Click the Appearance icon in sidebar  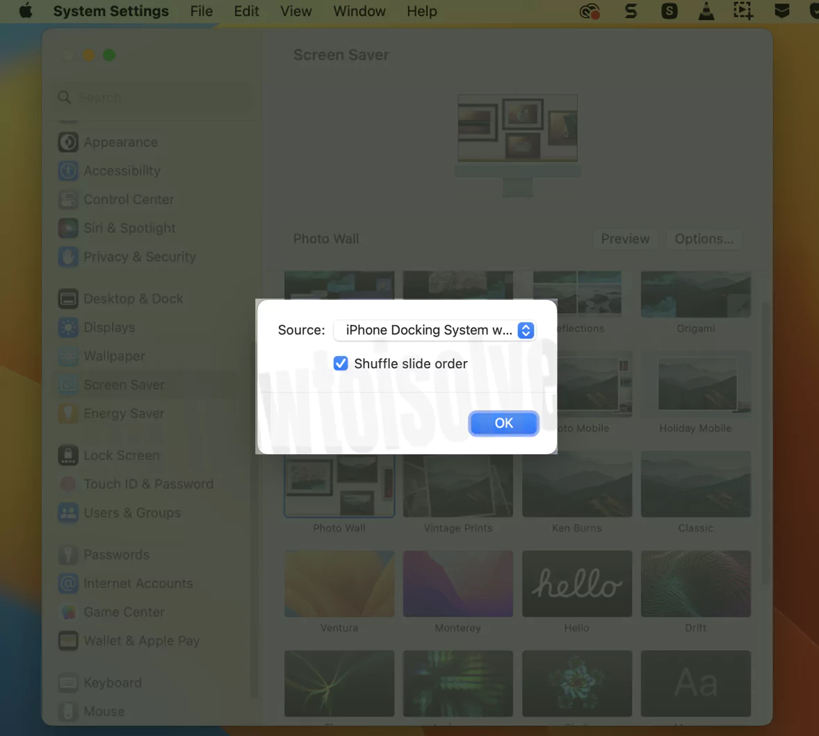pyautogui.click(x=68, y=142)
